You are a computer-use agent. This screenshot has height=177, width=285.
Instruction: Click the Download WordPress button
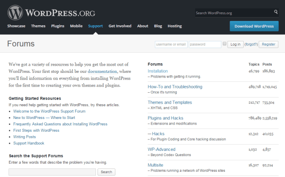pyautogui.click(x=254, y=26)
